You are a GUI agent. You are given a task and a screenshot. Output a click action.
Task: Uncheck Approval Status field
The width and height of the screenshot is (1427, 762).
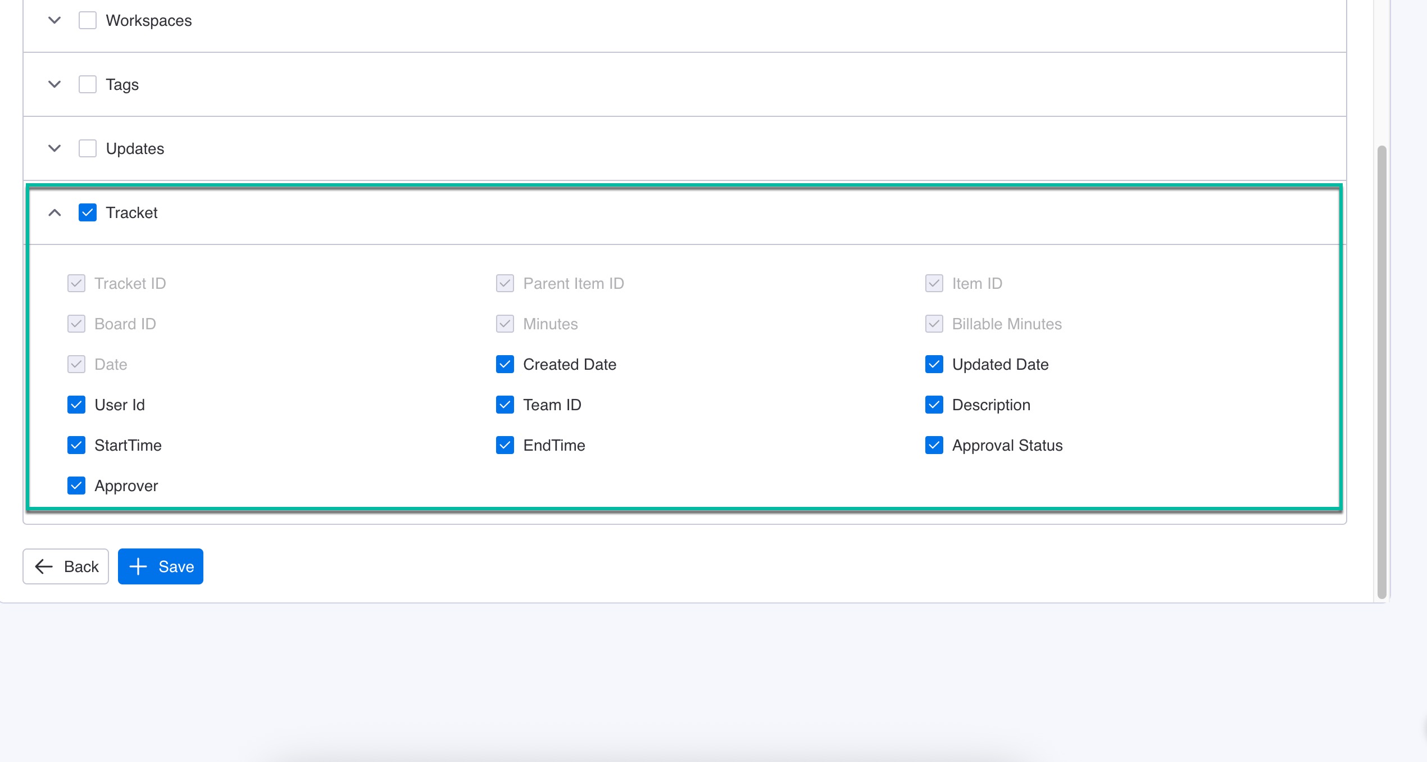(x=934, y=445)
